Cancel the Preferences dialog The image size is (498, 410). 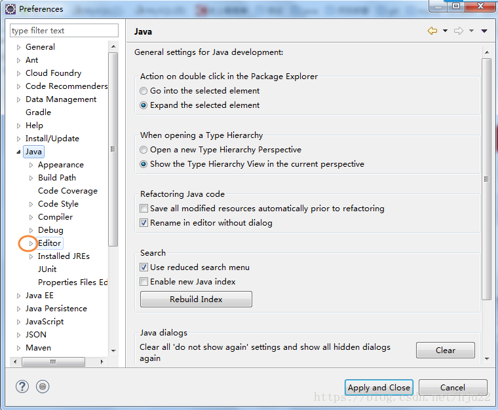(453, 388)
